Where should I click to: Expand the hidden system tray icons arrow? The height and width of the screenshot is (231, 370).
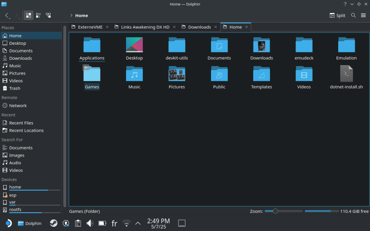click(x=138, y=223)
